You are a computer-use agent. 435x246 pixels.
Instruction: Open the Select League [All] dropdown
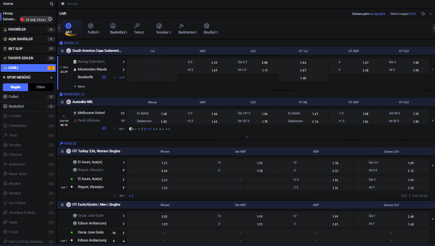(x=403, y=14)
